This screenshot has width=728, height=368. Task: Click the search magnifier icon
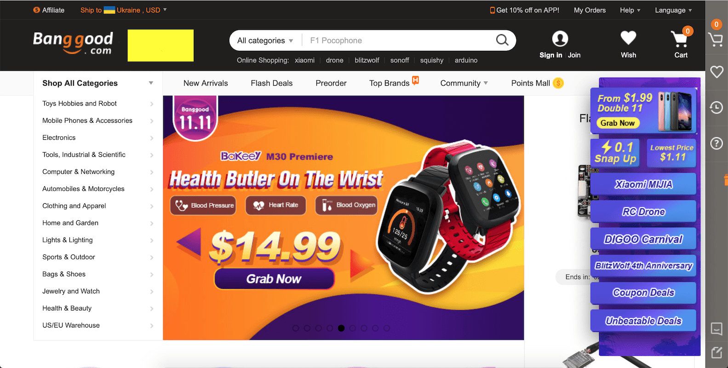click(502, 40)
